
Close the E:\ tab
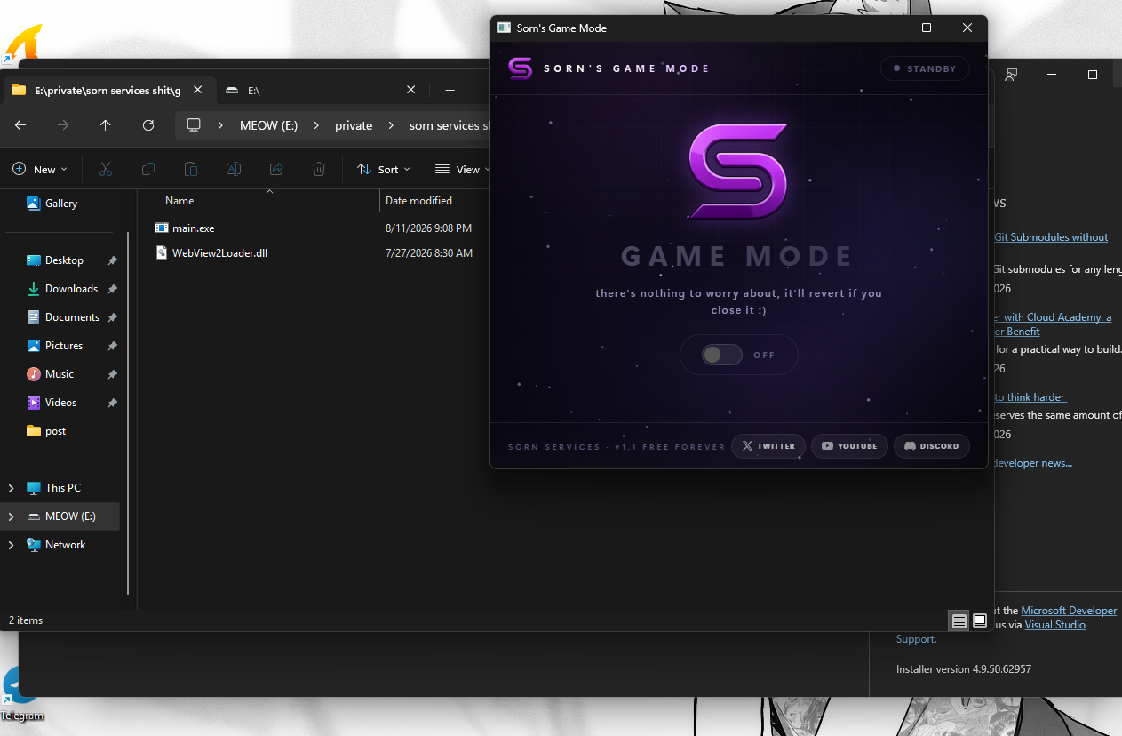tap(410, 91)
